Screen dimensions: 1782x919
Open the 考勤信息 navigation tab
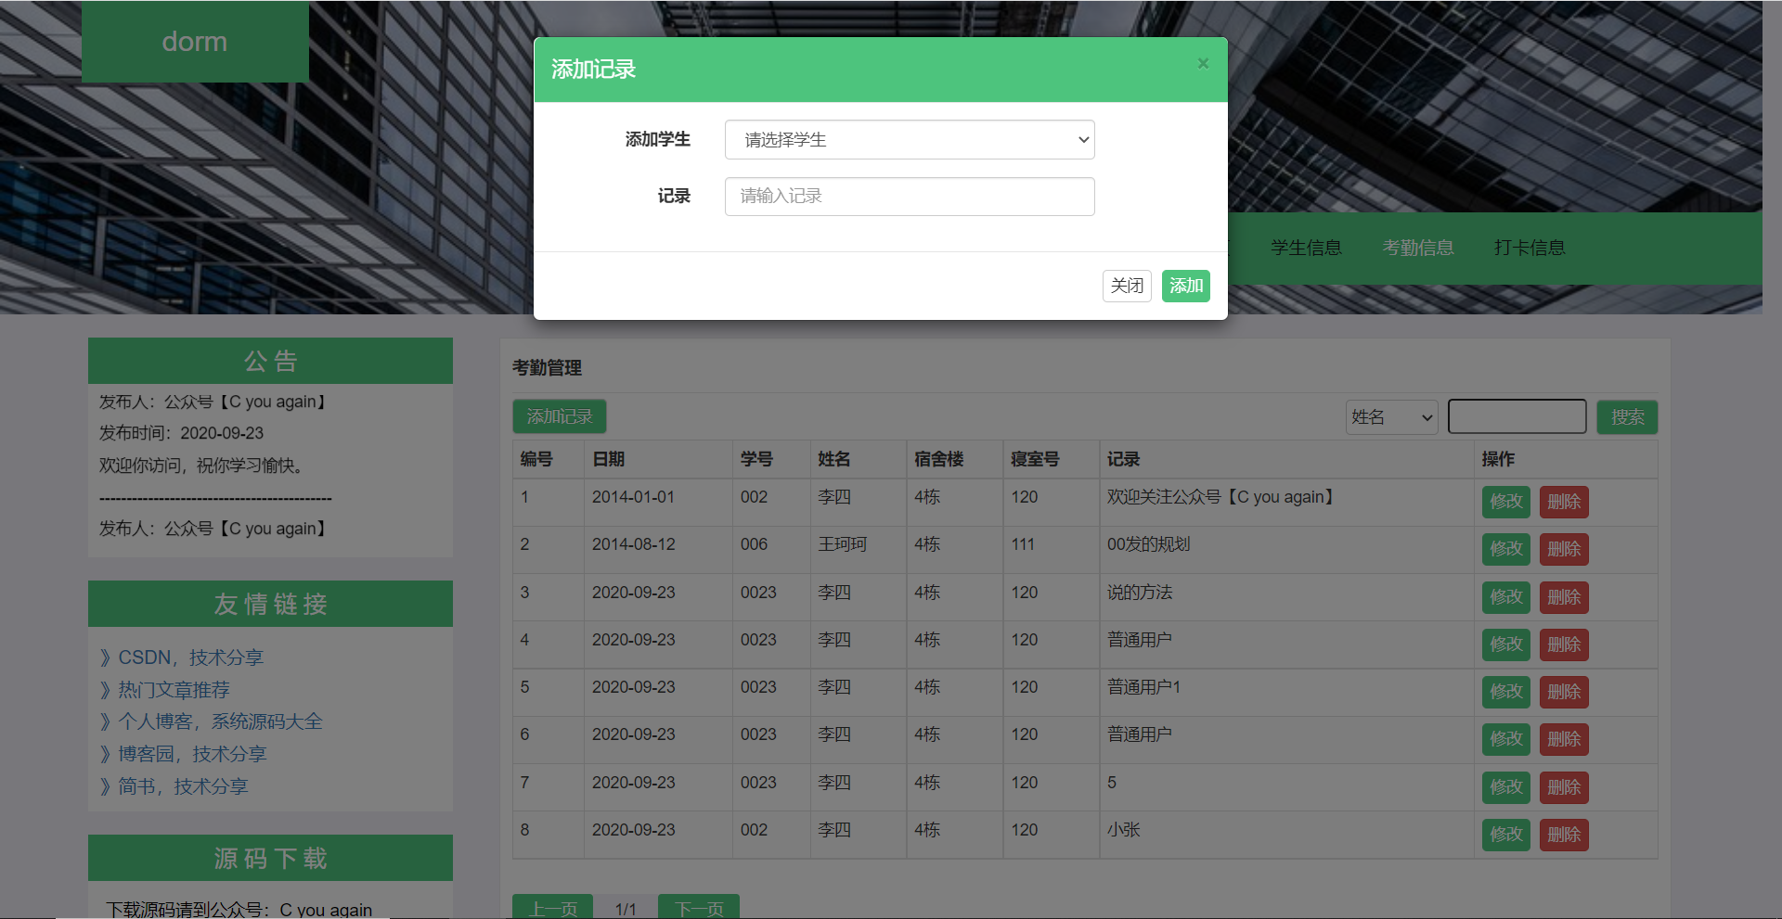pyautogui.click(x=1418, y=248)
